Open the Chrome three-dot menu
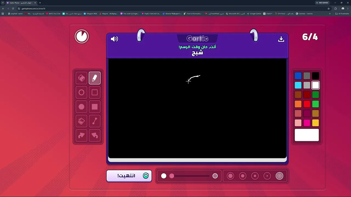The height and width of the screenshot is (197, 351). (x=348, y=8)
